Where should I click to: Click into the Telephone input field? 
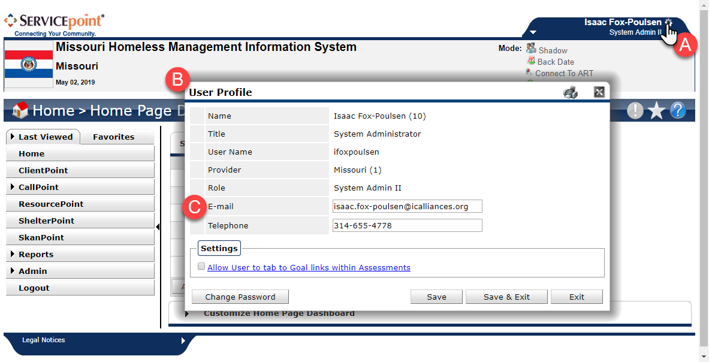coord(408,225)
